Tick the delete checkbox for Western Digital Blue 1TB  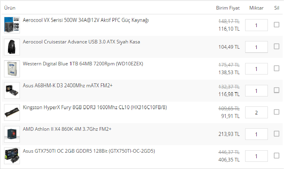[x=276, y=68]
